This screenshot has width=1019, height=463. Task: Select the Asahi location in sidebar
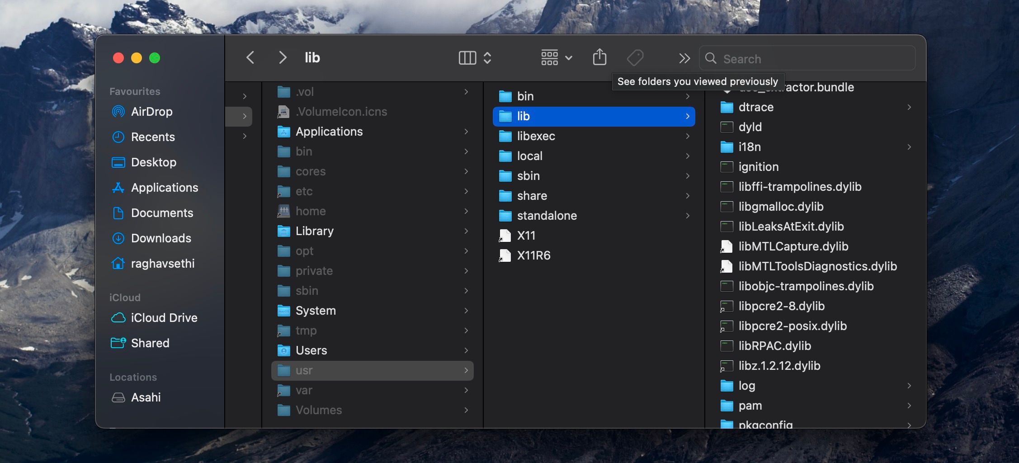coord(146,397)
